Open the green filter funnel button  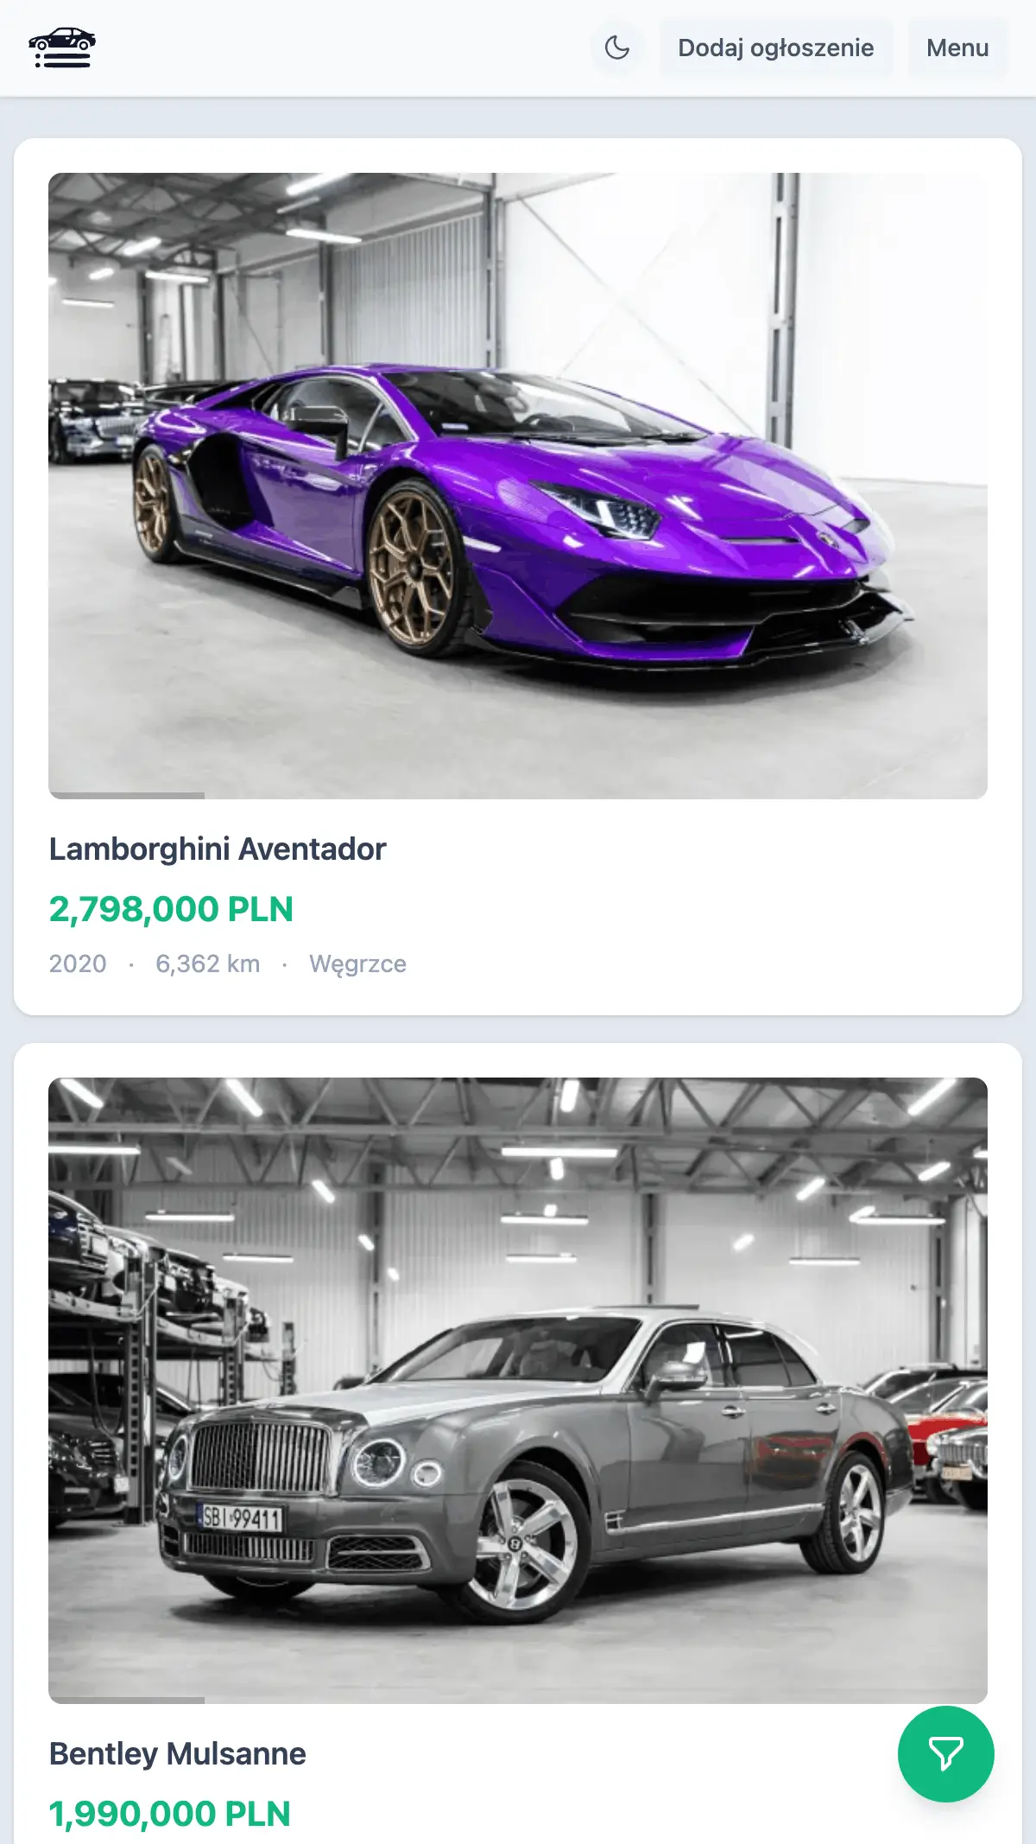[946, 1754]
